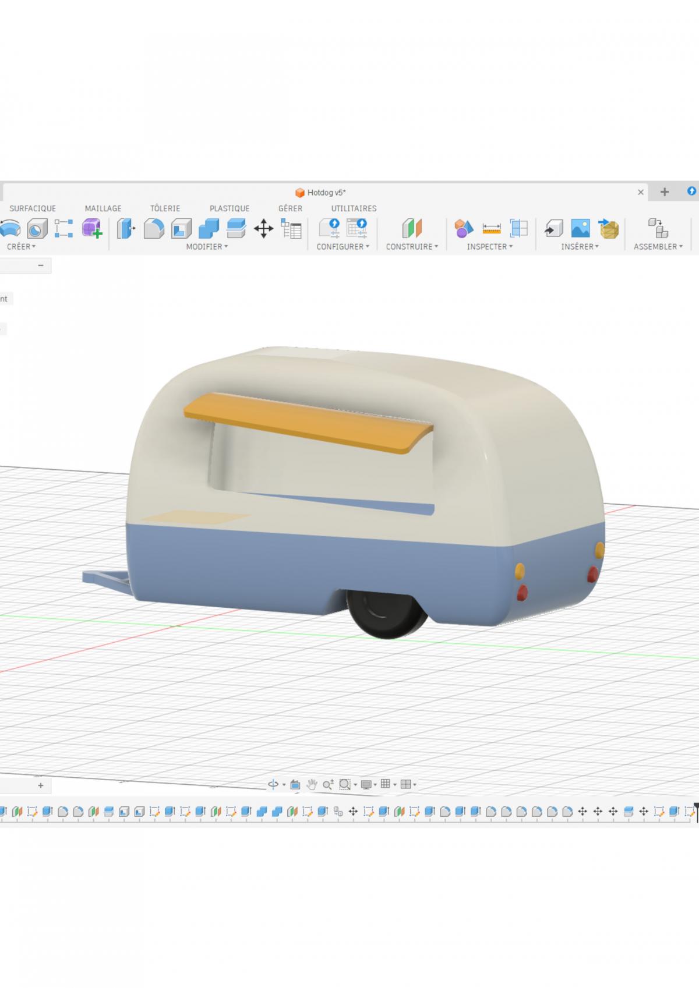This screenshot has width=699, height=988.
Task: Switch to the TÔLERIE tab
Action: click(165, 208)
